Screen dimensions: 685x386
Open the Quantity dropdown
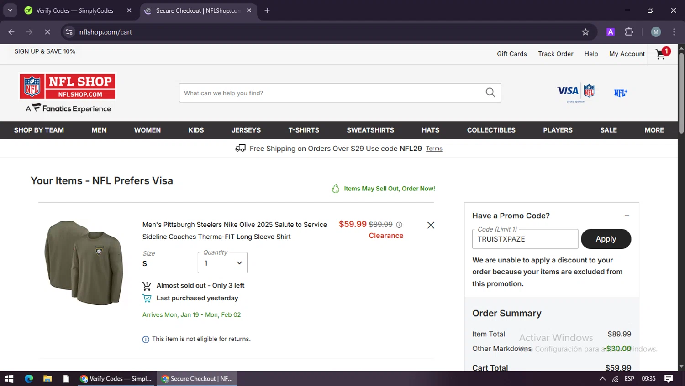point(222,263)
